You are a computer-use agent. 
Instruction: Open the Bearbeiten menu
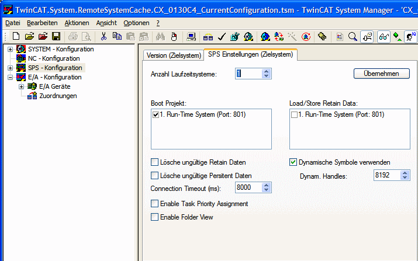[x=42, y=23]
